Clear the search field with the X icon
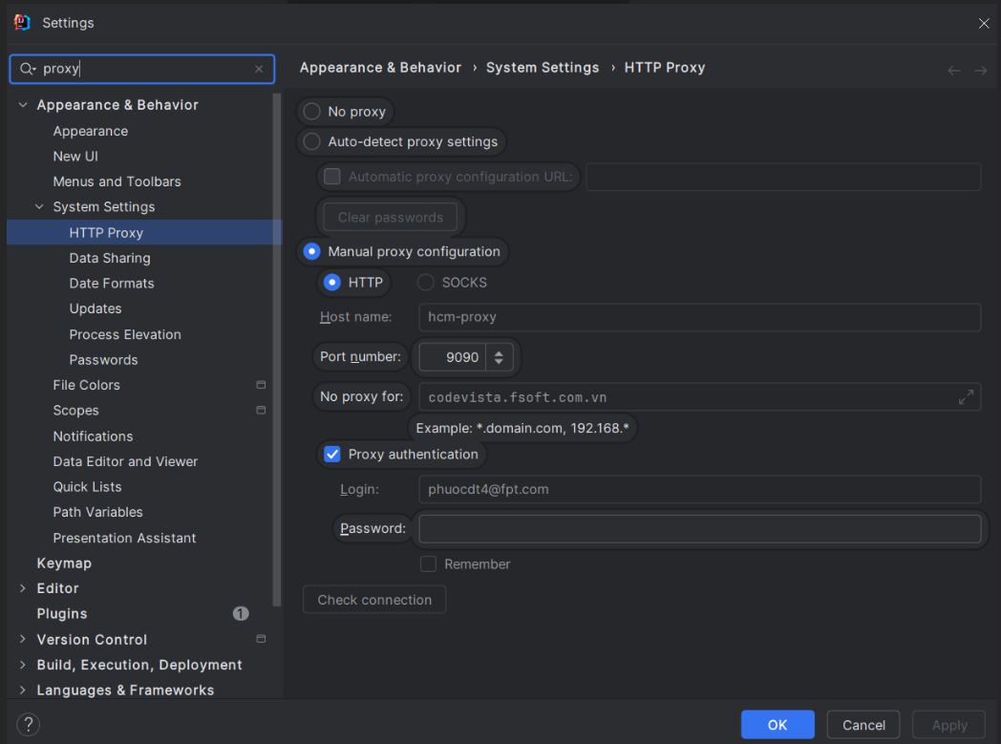 coord(259,69)
